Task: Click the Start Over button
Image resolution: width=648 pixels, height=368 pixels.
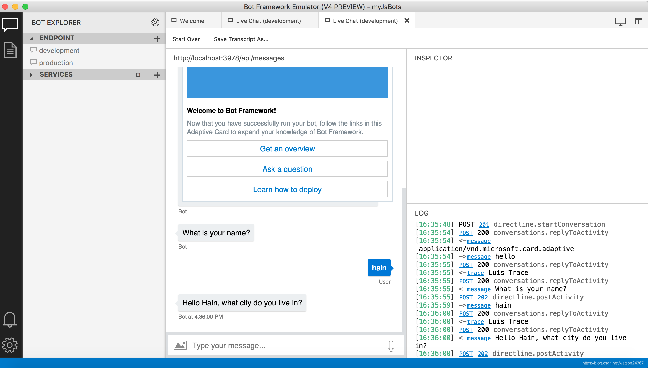Action: pos(186,39)
